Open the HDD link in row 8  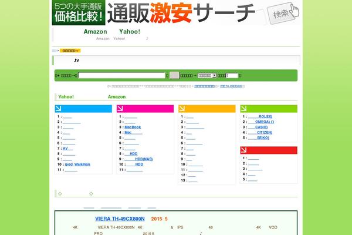point(131,154)
